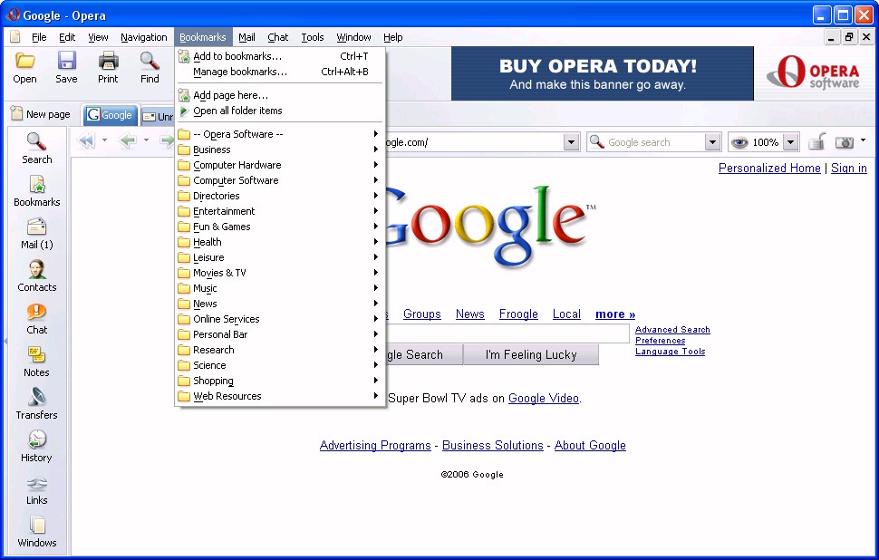
Task: Open the Personal Bar bookmarks folder
Action: coord(279,334)
